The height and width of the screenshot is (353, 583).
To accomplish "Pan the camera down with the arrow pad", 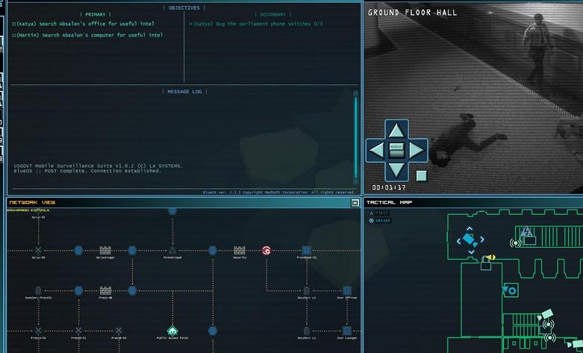I will (x=396, y=171).
